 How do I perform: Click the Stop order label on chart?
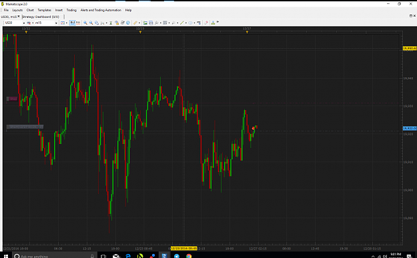12,99
